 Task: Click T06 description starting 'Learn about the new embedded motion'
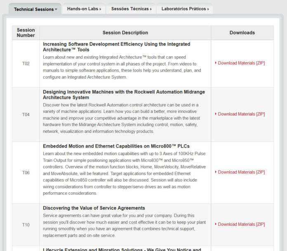point(124,173)
